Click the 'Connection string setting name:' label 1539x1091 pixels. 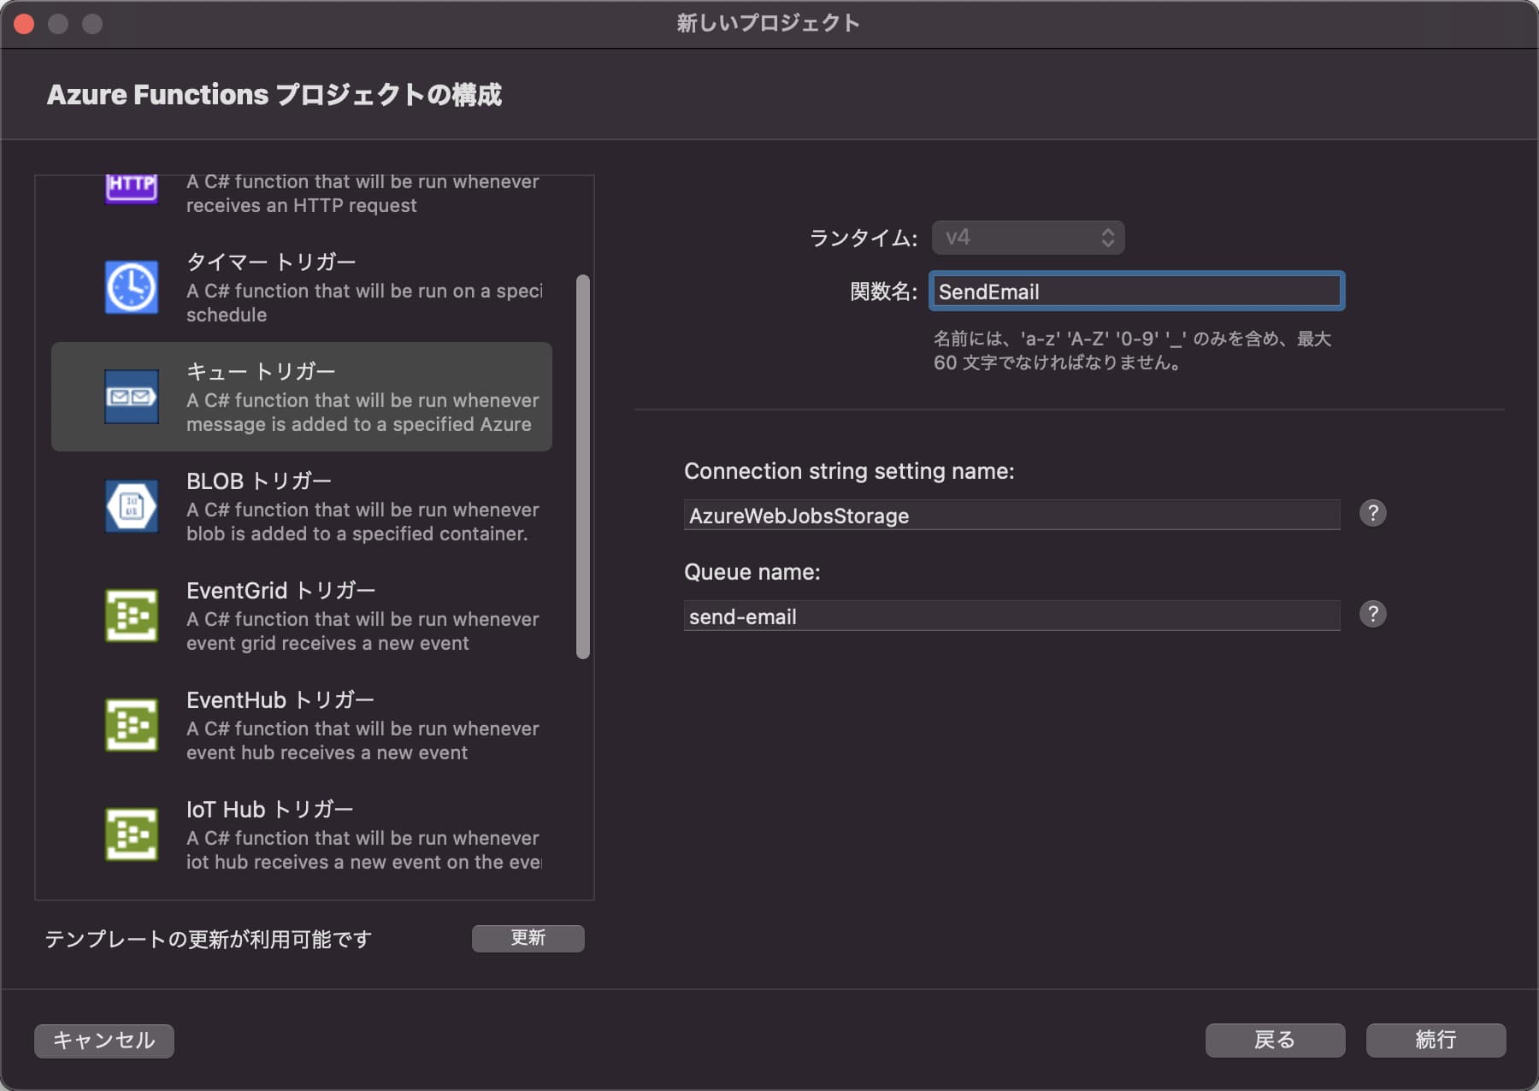tap(849, 471)
